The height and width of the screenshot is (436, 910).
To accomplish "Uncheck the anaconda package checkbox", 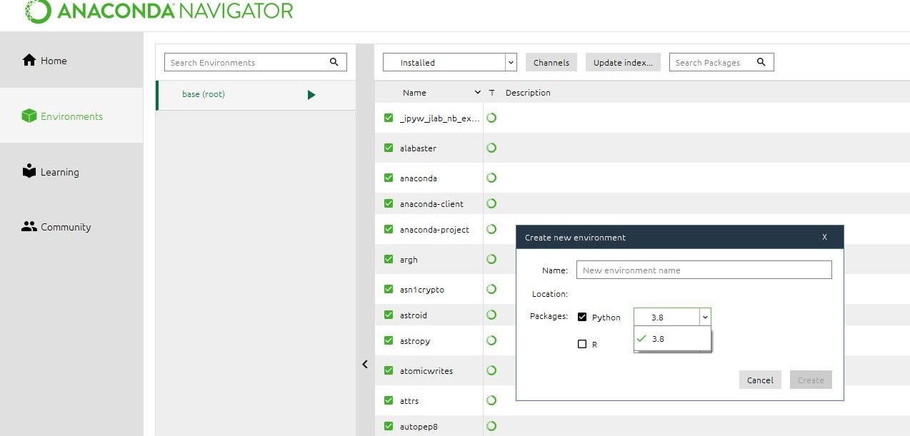I will (x=389, y=178).
